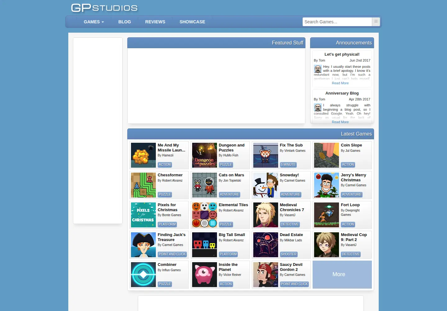This screenshot has width=447, height=311.
Task: Read More of the Anniversary Blog post
Action: pyautogui.click(x=340, y=122)
